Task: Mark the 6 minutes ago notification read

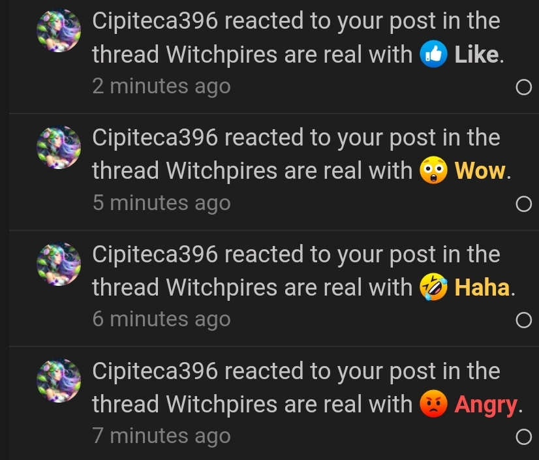Action: click(523, 320)
